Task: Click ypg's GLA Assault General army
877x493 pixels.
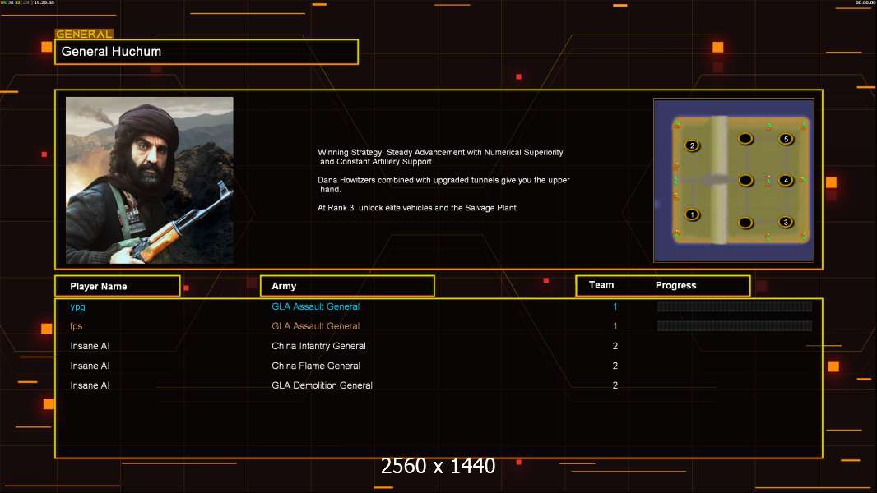Action: tap(315, 306)
